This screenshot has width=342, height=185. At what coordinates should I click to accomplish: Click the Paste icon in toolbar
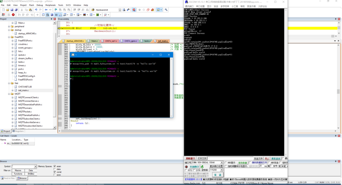pyautogui.click(x=30, y=10)
